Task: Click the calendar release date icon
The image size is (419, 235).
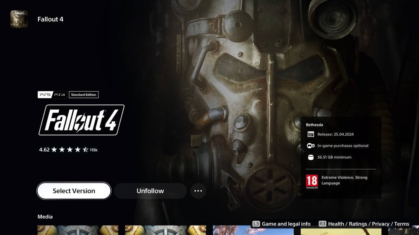Action: [x=311, y=134]
